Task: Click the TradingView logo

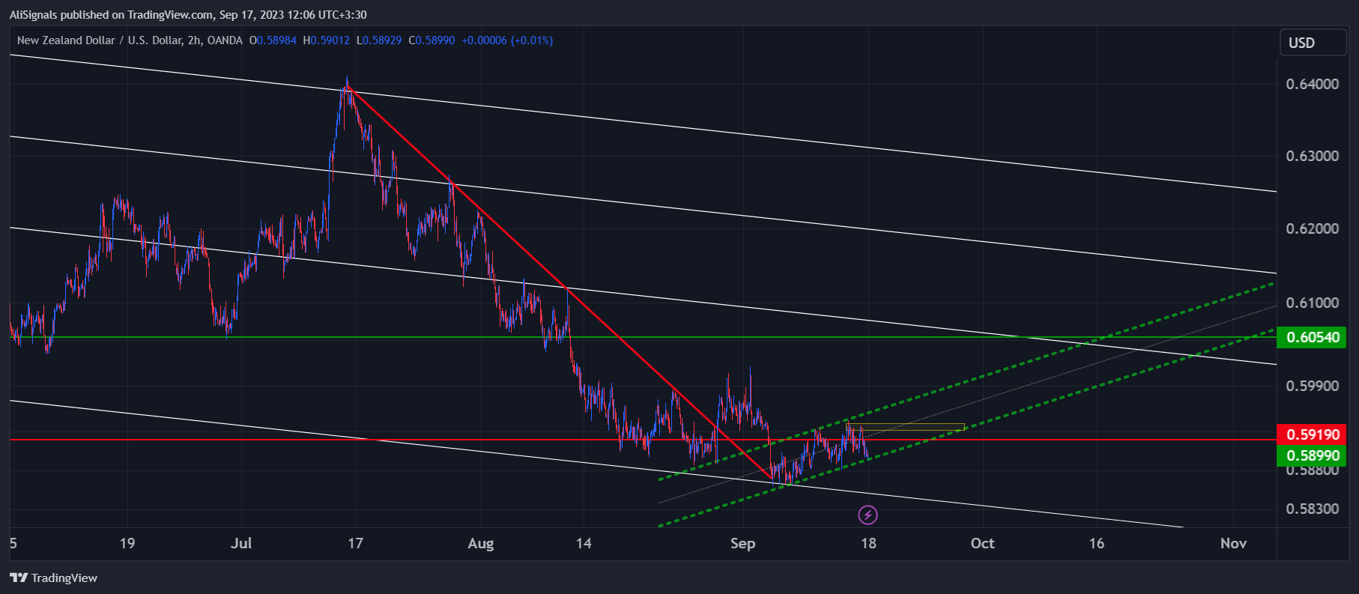Action: point(54,578)
